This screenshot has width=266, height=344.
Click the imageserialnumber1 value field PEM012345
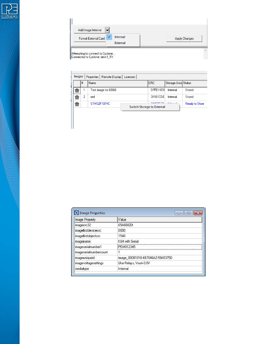pos(160,247)
